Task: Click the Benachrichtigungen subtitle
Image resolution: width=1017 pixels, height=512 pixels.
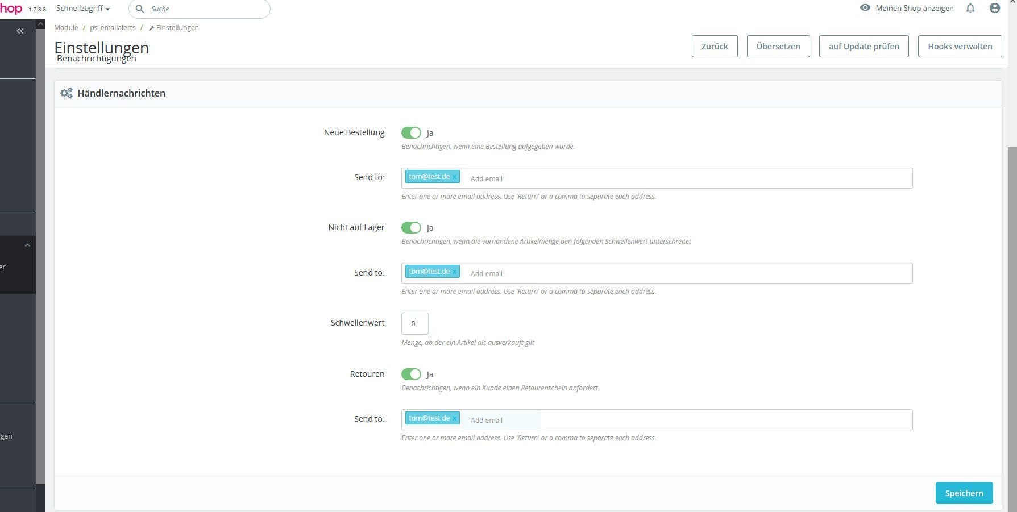Action: pos(97,59)
